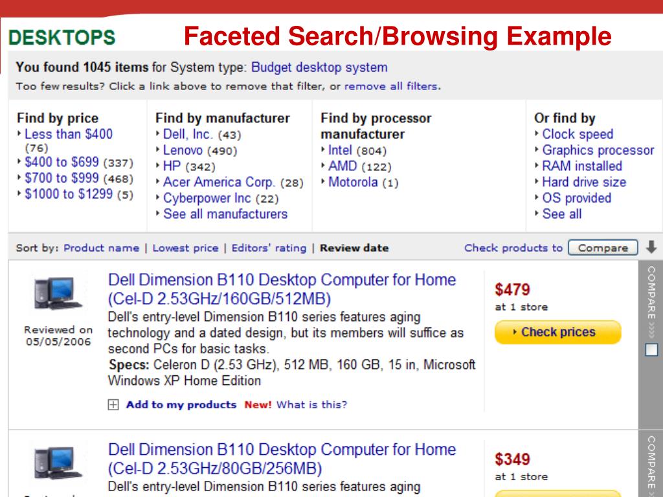Open the Graphics processor facet
663x497 pixels.
598,150
